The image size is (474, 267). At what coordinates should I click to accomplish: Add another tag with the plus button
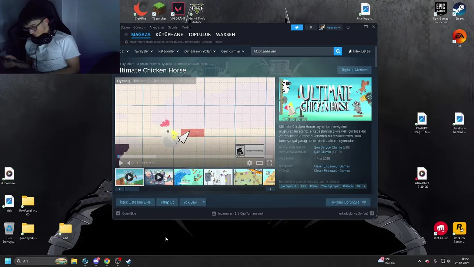click(364, 186)
